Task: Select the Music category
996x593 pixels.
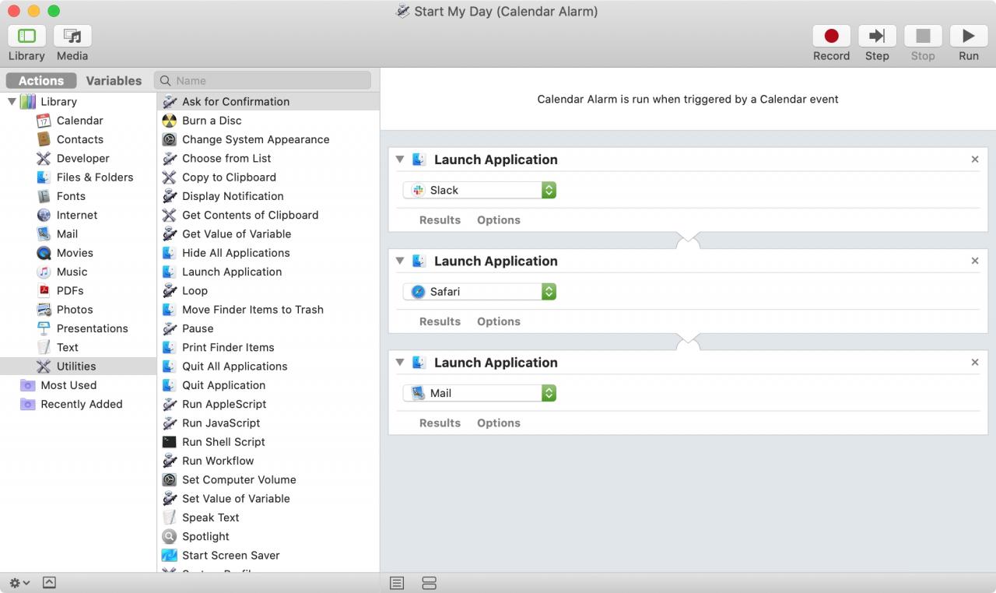Action: coord(78,272)
